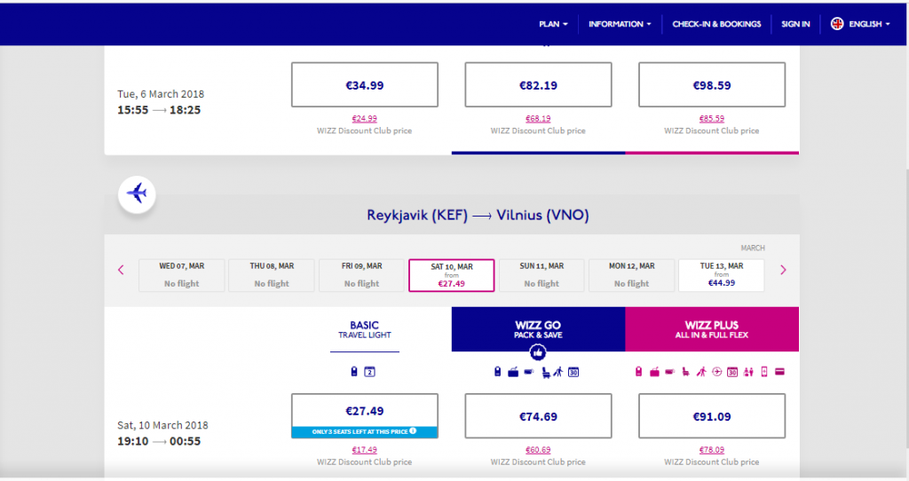Select the SAT 10, MAR €27.49 tab
909x481 pixels.
tap(452, 275)
